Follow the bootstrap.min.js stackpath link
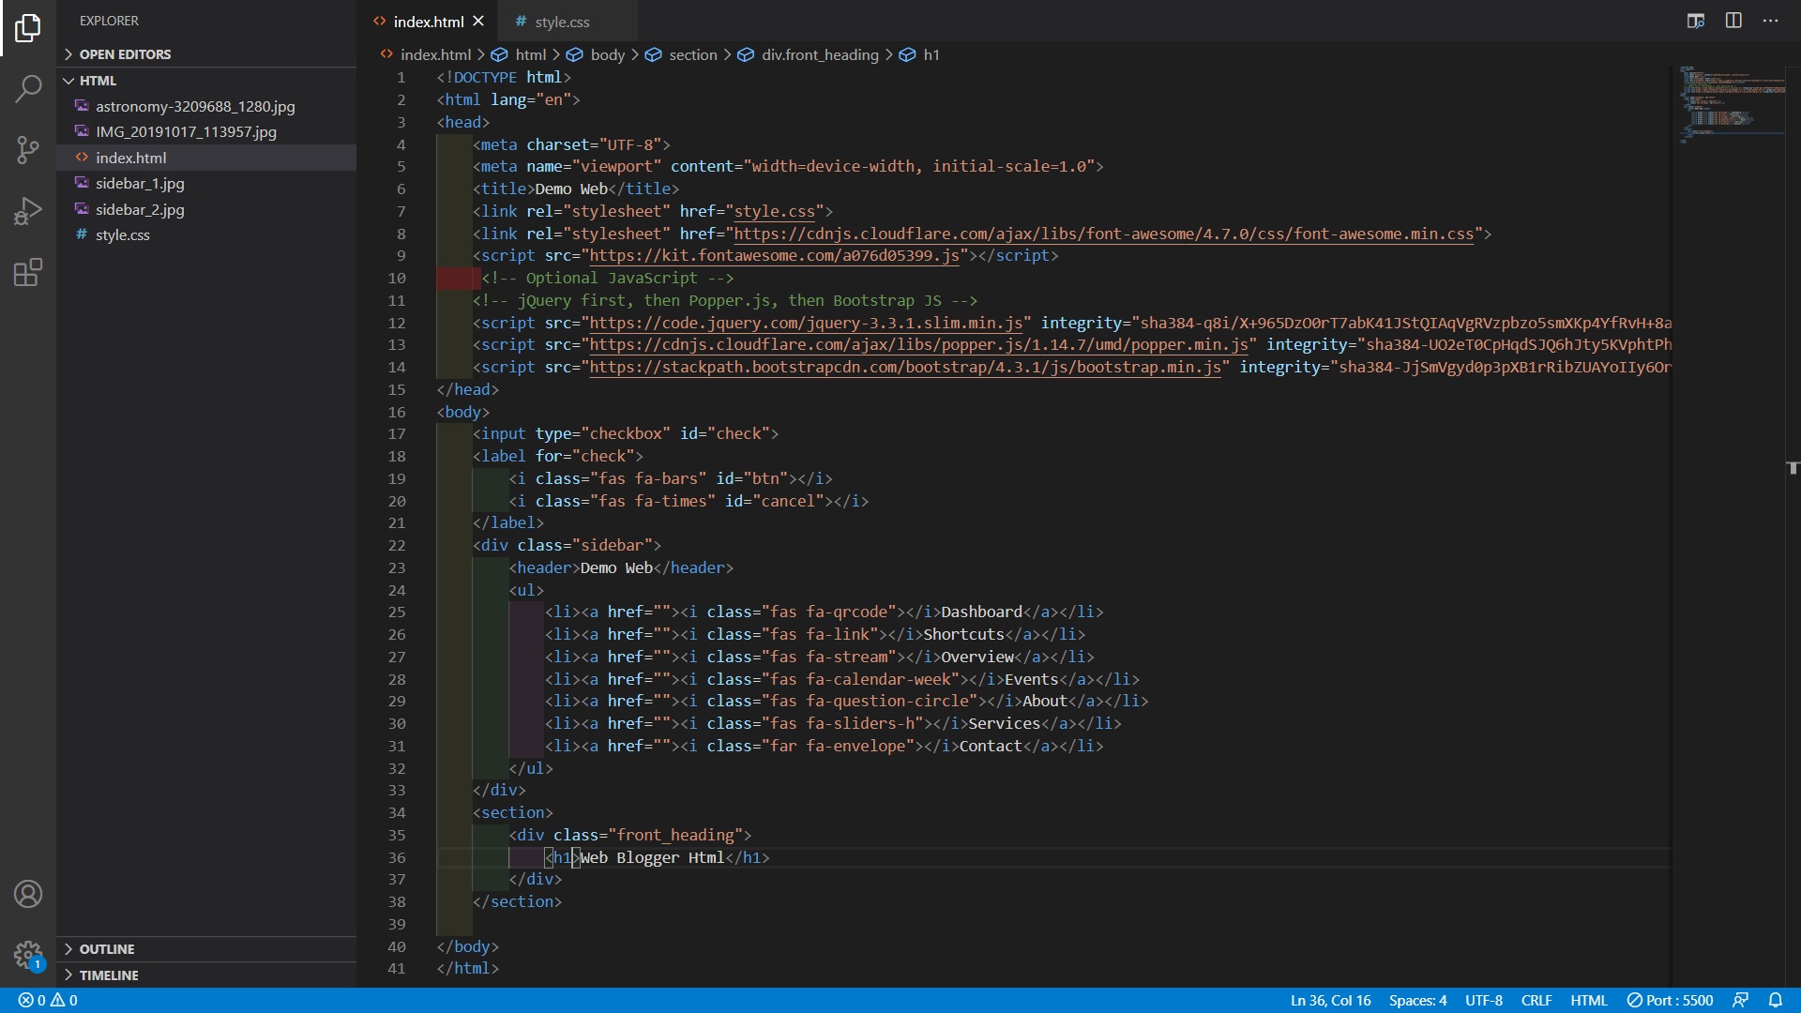The height and width of the screenshot is (1013, 1801). (x=905, y=368)
